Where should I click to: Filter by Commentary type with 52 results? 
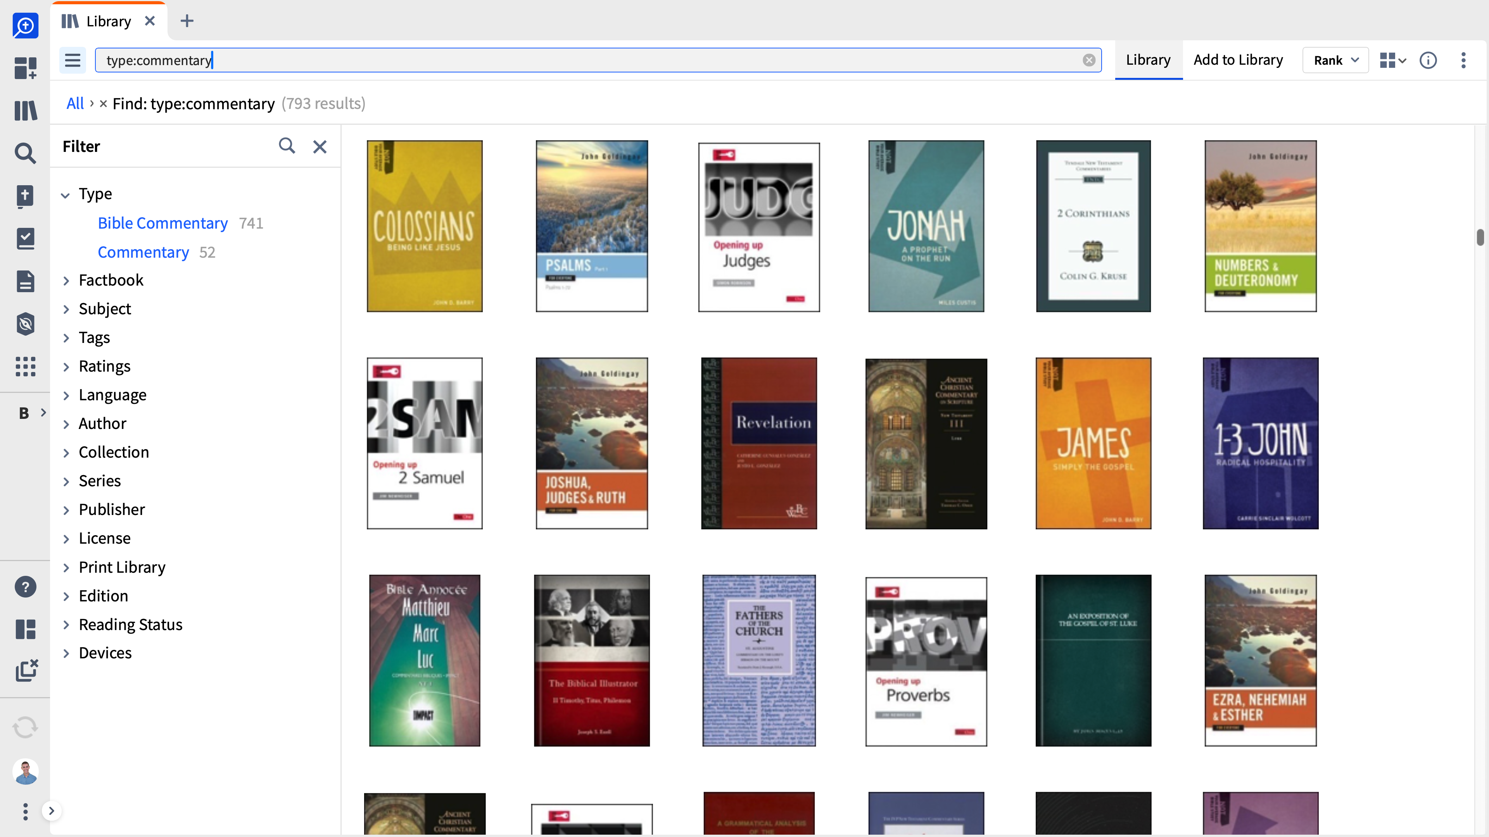click(x=143, y=252)
